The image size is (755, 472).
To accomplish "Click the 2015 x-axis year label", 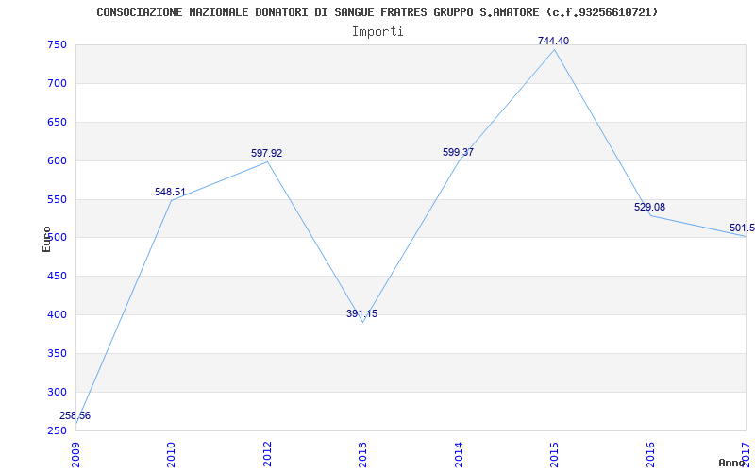I will click(554, 455).
